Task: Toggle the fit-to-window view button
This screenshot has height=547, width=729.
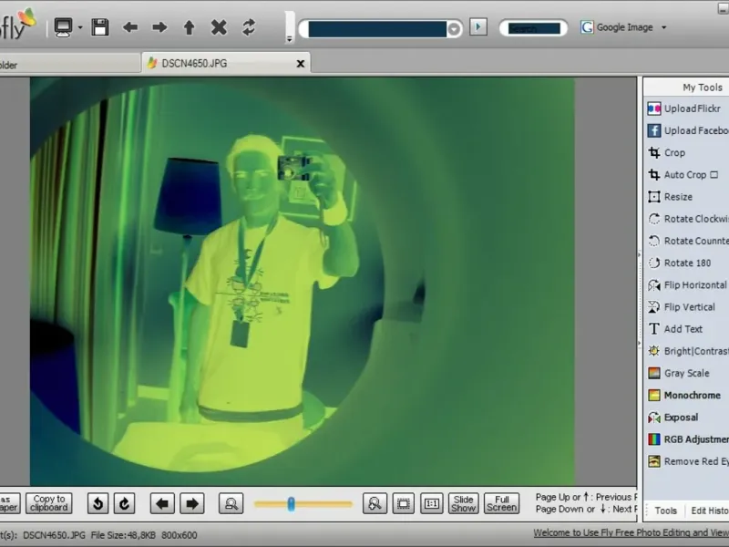Action: pyautogui.click(x=405, y=503)
